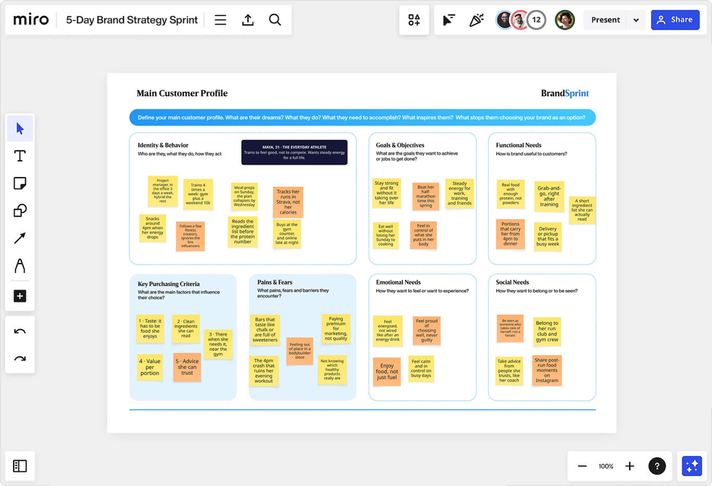Image resolution: width=712 pixels, height=486 pixels.
Task: Open Miro AI assistant sparkle button
Action: 692,466
